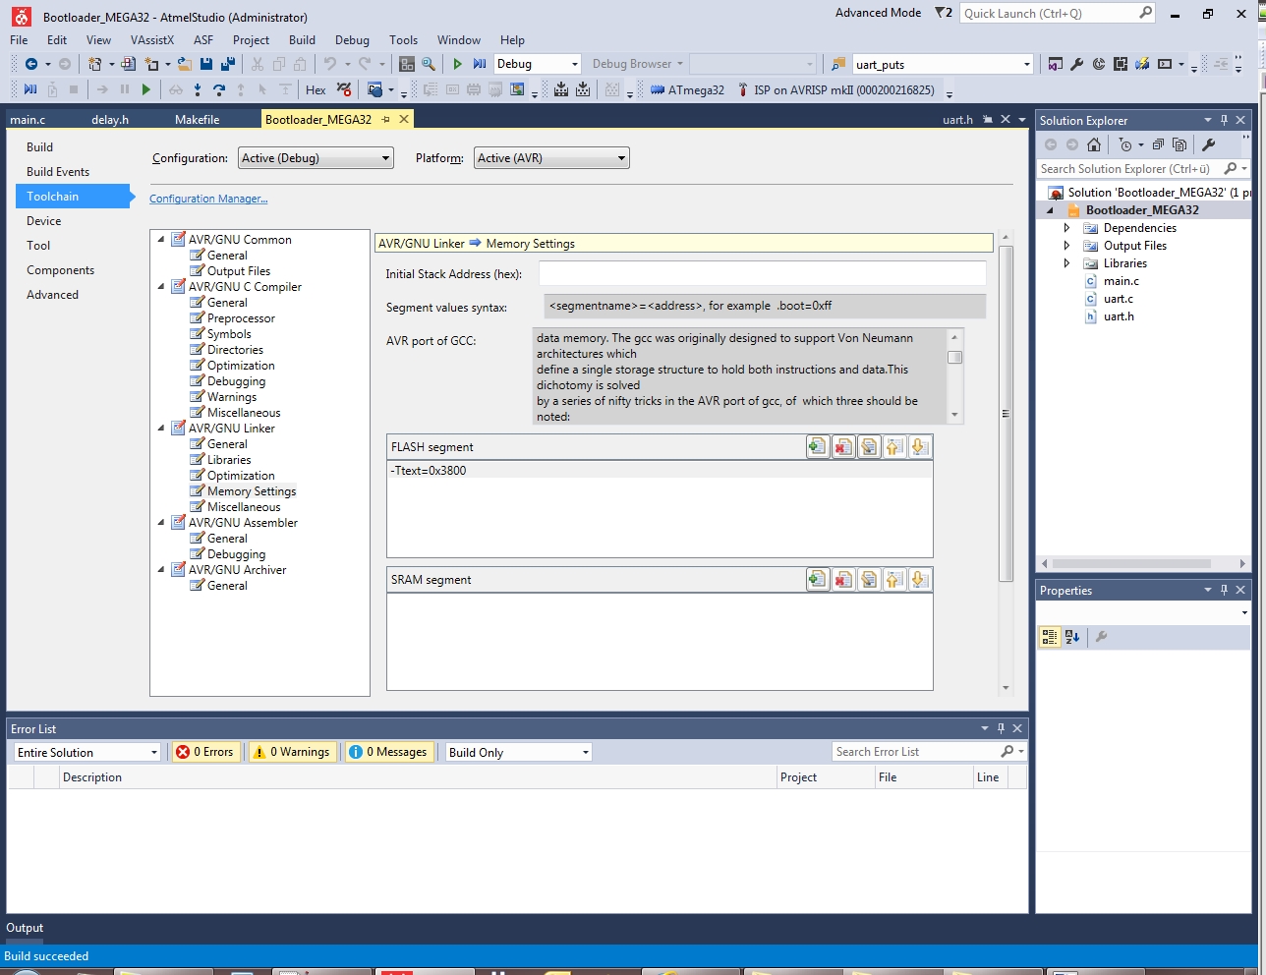Move FLASH segment item down
Viewport: 1266px width, 975px height.
tap(920, 447)
